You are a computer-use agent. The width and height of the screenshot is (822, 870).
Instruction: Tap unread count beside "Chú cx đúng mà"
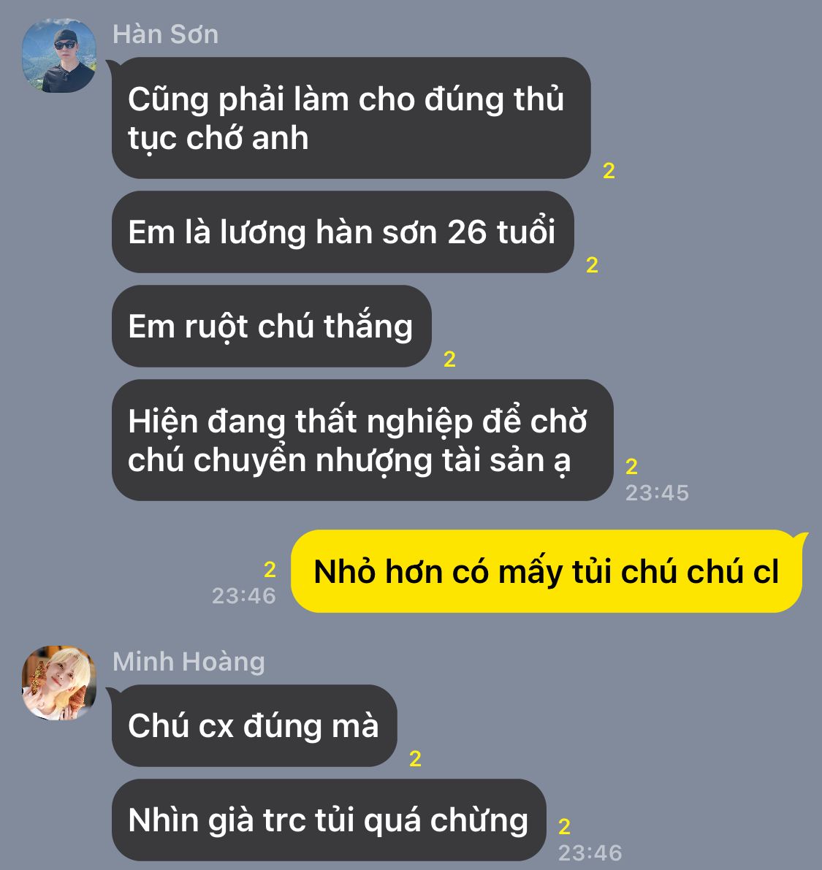(x=415, y=759)
